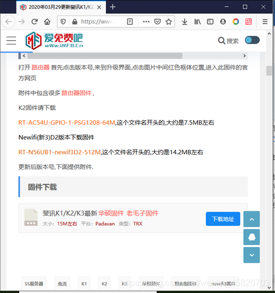Open the Firefox application menu
The image size is (275, 293).
265,22
